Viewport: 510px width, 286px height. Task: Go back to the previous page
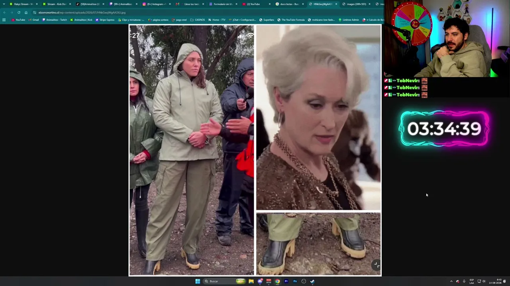[x=4, y=12]
